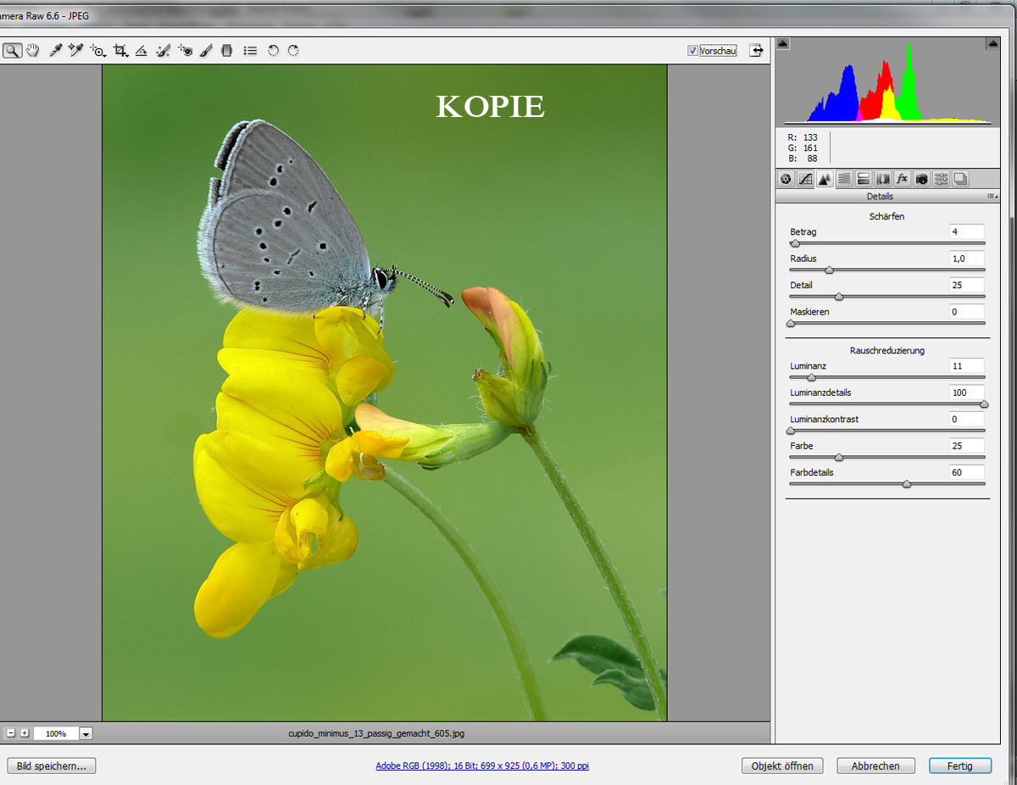The height and width of the screenshot is (785, 1017).
Task: Choose the Spot Removal tool
Action: [164, 51]
